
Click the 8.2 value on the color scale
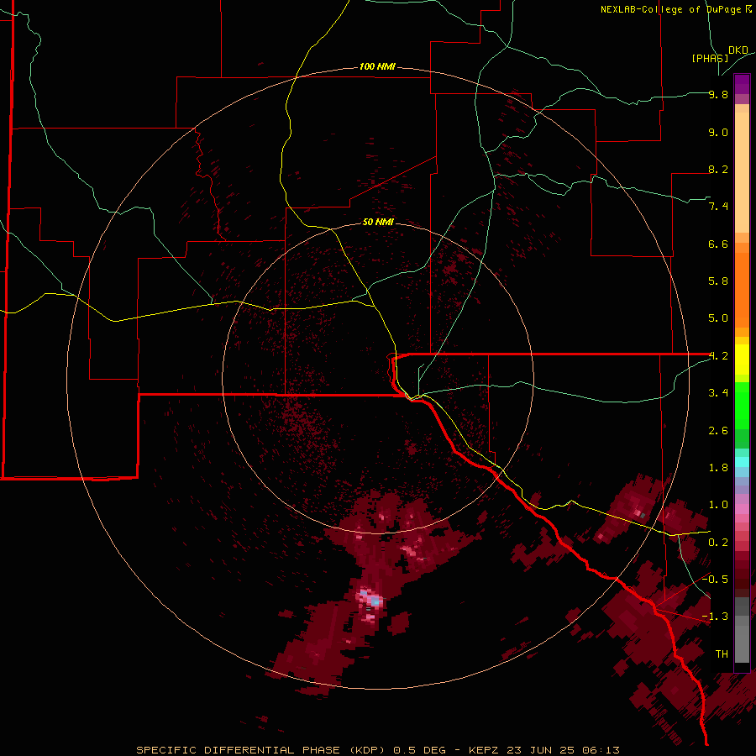(718, 169)
